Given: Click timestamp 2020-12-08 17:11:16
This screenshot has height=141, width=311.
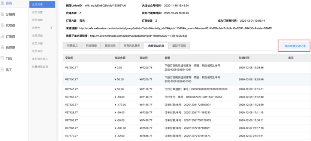Looking at the screenshot, I should 251,113.
